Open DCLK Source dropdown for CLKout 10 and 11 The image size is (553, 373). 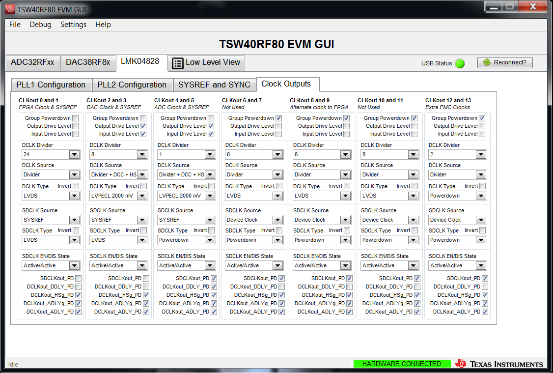[x=389, y=174]
